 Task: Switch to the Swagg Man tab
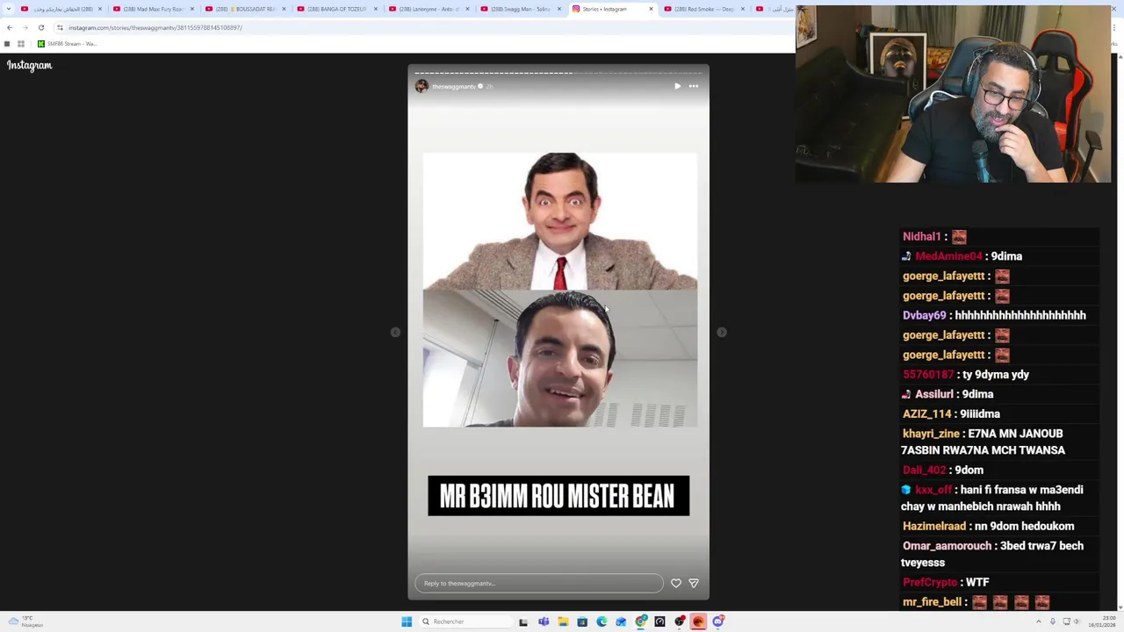522,9
